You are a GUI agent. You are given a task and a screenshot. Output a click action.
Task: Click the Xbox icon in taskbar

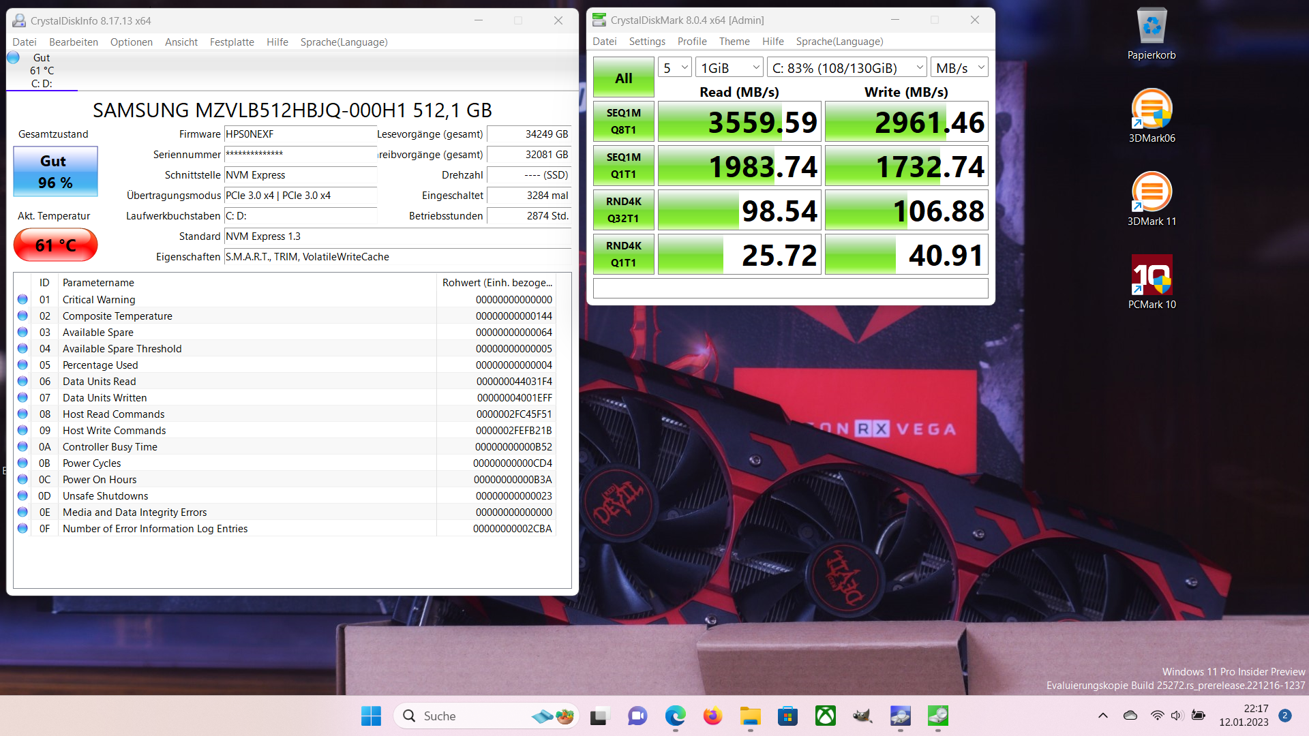tap(825, 716)
